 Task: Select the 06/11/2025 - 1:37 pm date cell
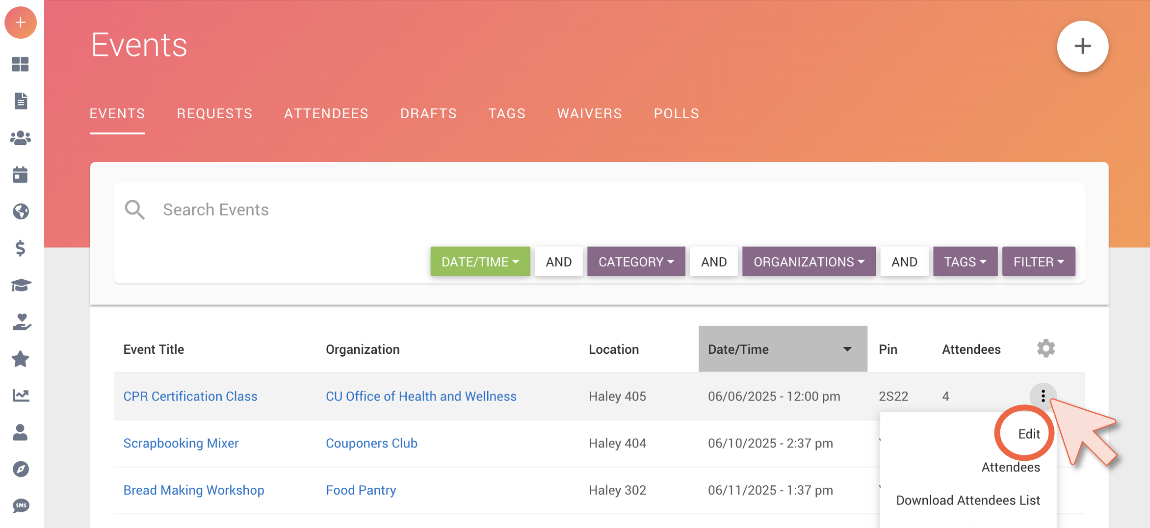(x=770, y=490)
